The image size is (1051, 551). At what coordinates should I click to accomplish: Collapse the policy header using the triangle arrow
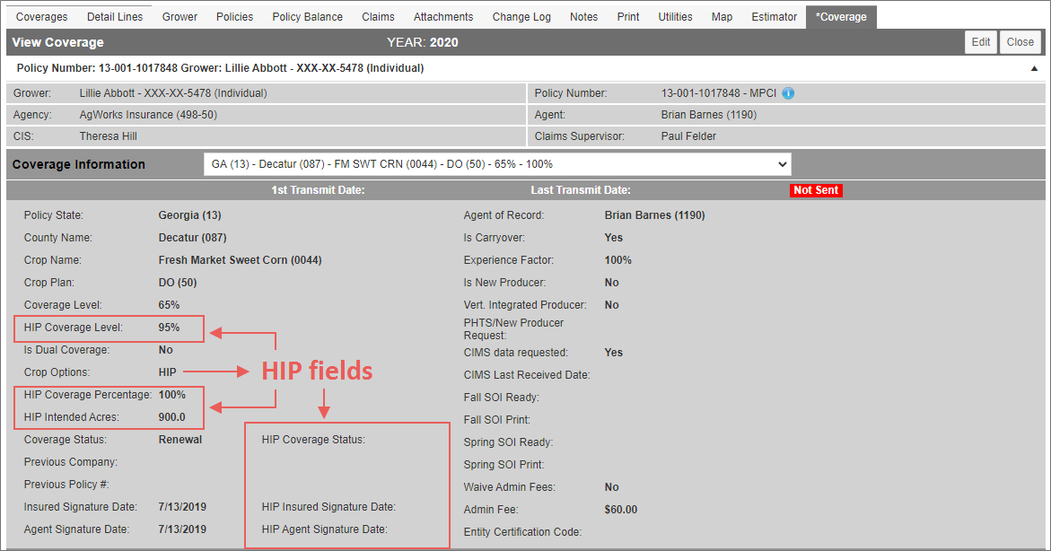coord(1034,68)
